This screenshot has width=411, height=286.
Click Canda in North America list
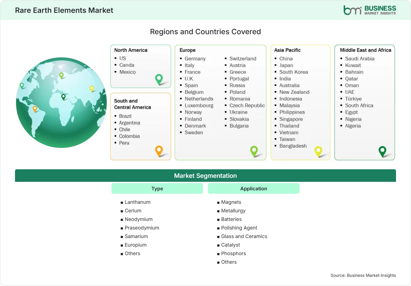point(127,65)
